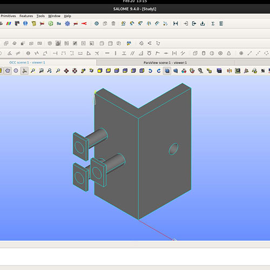This screenshot has width=270, height=270.
Task: Select the Cone primitive icon
Action: coord(229,53)
